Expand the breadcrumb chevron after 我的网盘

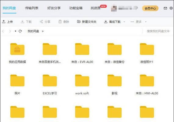(43, 31)
